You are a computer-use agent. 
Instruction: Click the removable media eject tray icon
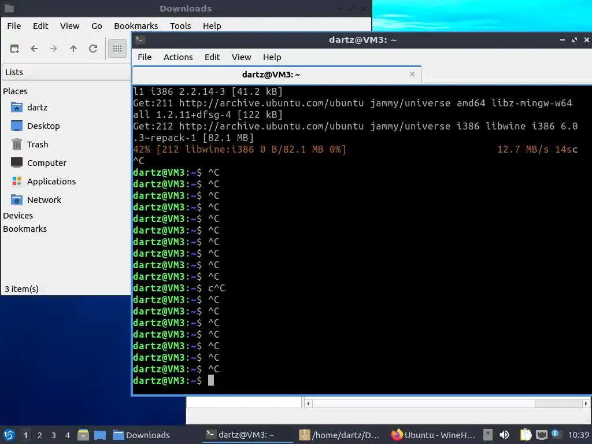(488, 435)
